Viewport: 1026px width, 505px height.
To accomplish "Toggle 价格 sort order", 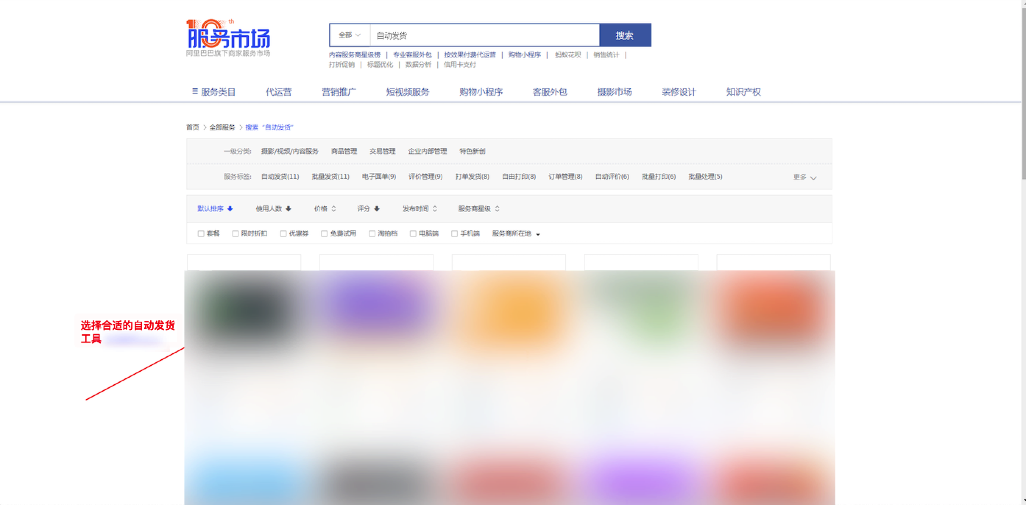I will tap(334, 209).
